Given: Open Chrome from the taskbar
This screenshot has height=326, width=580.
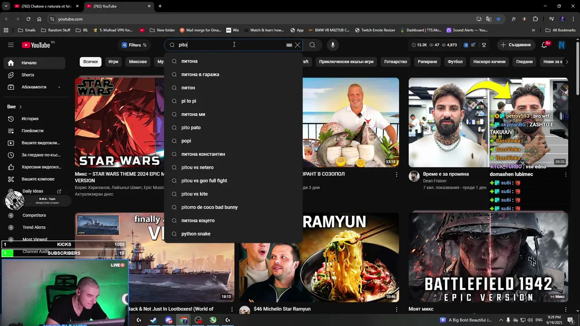Looking at the screenshot, I should click(184, 320).
